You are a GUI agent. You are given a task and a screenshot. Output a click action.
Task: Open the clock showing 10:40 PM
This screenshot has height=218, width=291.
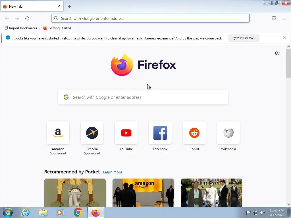point(277,213)
